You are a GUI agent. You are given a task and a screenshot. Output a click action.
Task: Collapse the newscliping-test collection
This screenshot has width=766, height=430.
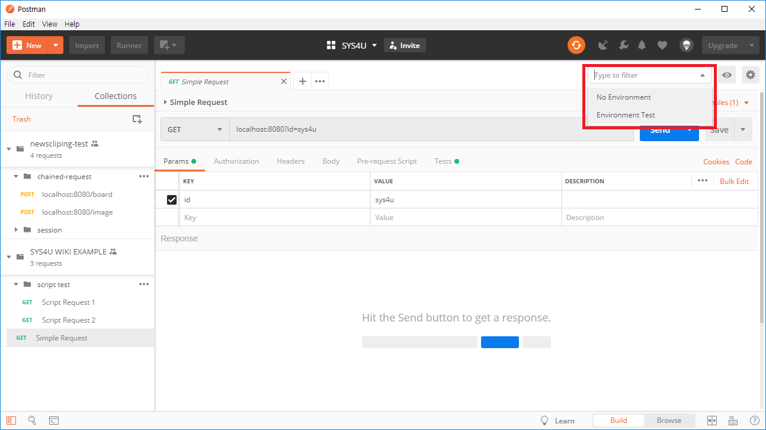(x=9, y=148)
